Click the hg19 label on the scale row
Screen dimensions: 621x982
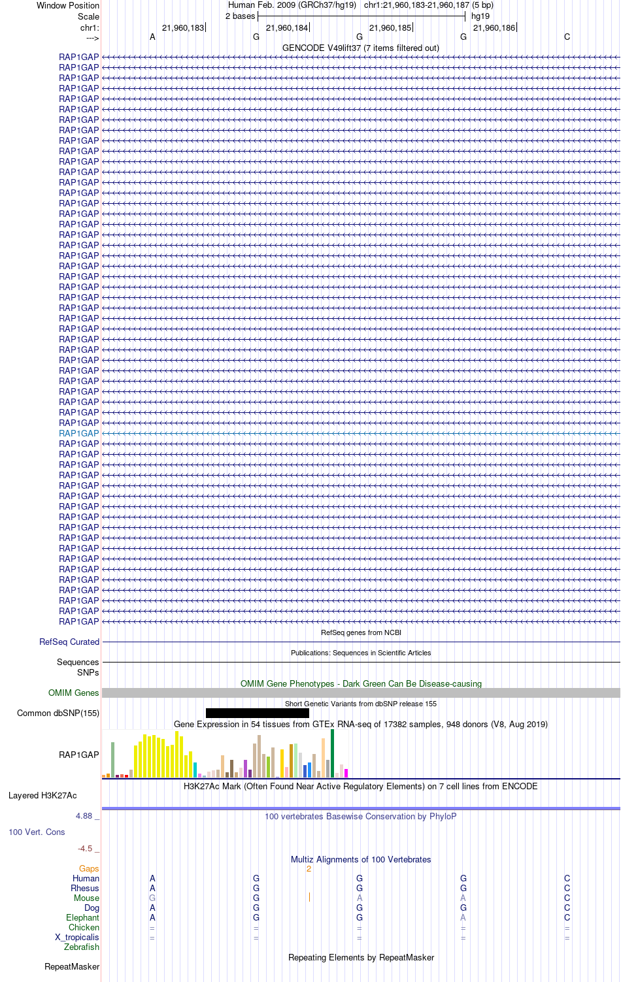coord(480,16)
